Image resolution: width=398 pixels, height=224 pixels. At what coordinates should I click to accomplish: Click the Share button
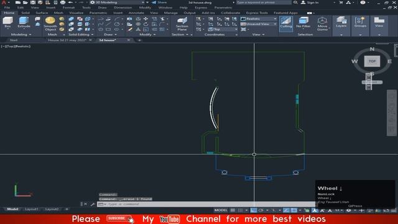coord(159,2)
